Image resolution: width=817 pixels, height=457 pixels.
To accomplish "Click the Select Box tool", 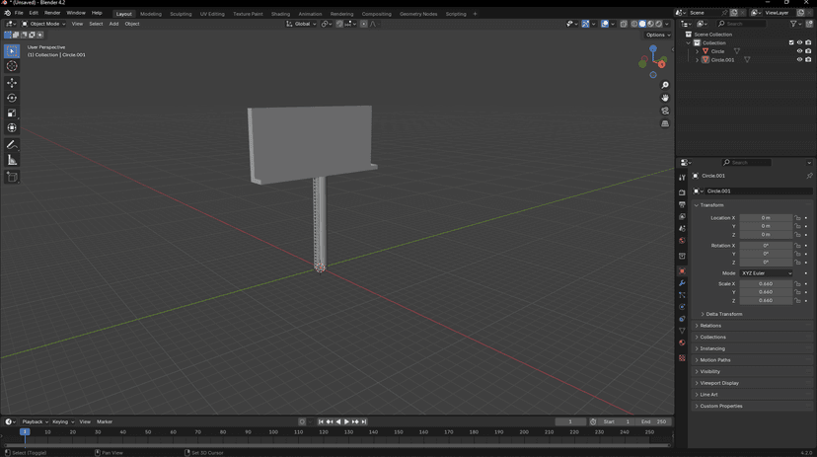I will point(12,51).
